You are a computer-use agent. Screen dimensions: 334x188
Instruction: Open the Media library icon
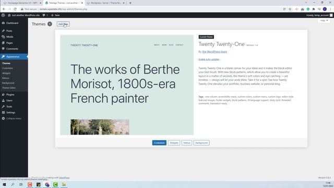click(x=3, y=37)
